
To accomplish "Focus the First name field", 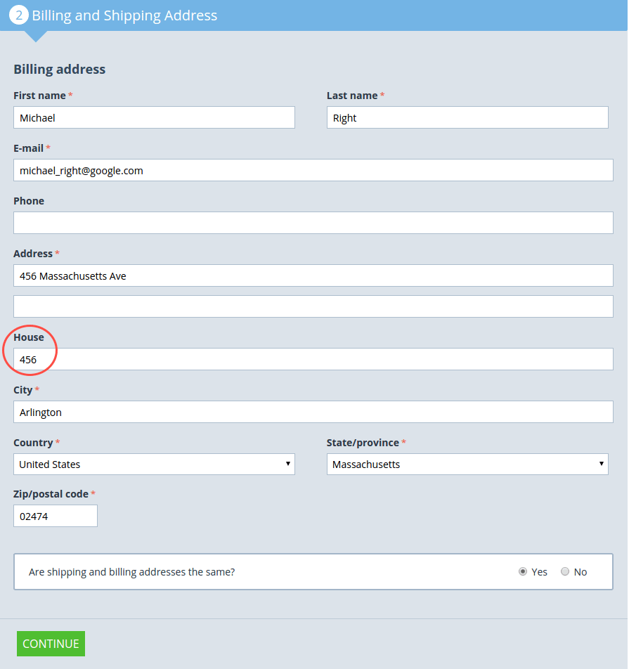I will 154,118.
